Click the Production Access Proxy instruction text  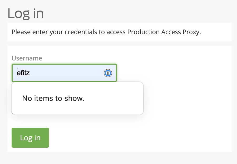tap(106, 32)
